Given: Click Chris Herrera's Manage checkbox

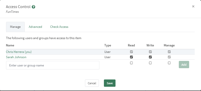Looking at the screenshot, I should pos(169,52).
